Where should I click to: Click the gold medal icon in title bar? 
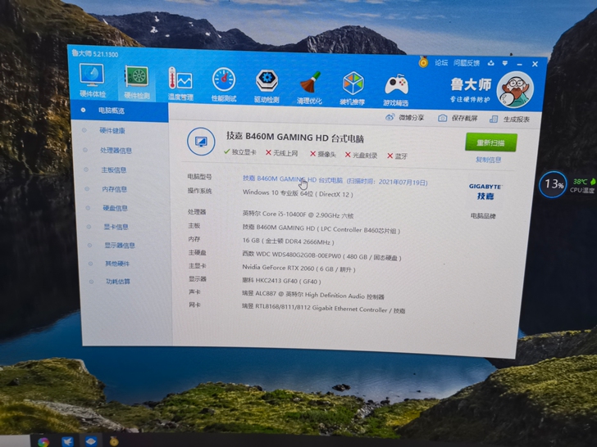click(x=423, y=62)
